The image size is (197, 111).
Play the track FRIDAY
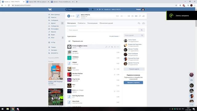click(x=69, y=63)
